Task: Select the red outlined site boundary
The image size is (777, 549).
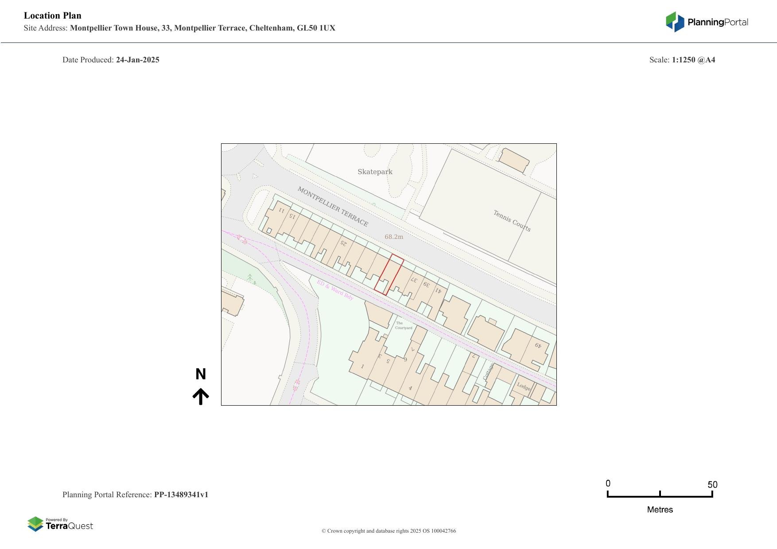Action: point(389,275)
